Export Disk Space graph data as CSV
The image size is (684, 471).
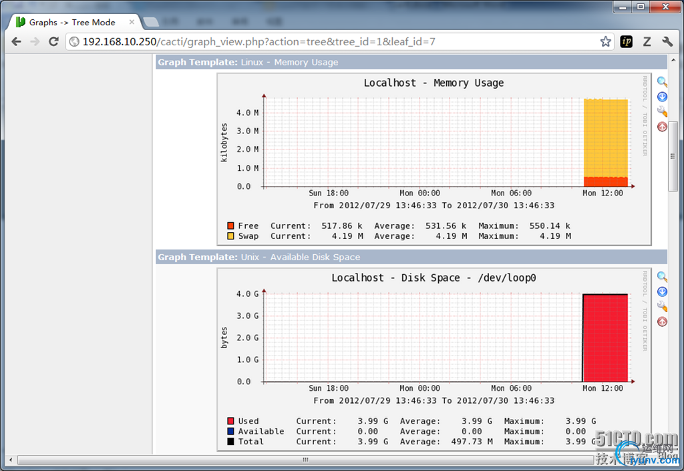pos(662,292)
